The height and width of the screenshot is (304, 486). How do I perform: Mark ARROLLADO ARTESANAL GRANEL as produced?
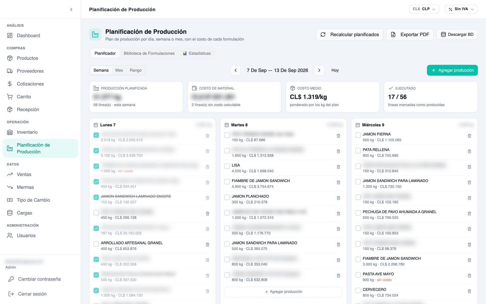point(96,244)
